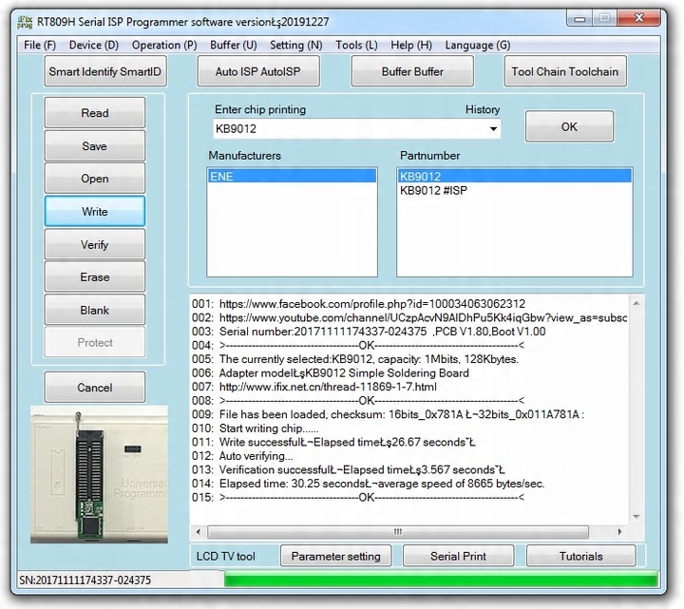Expand the chip printing History dropdown arrow
This screenshot has height=609, width=684.
coord(493,128)
